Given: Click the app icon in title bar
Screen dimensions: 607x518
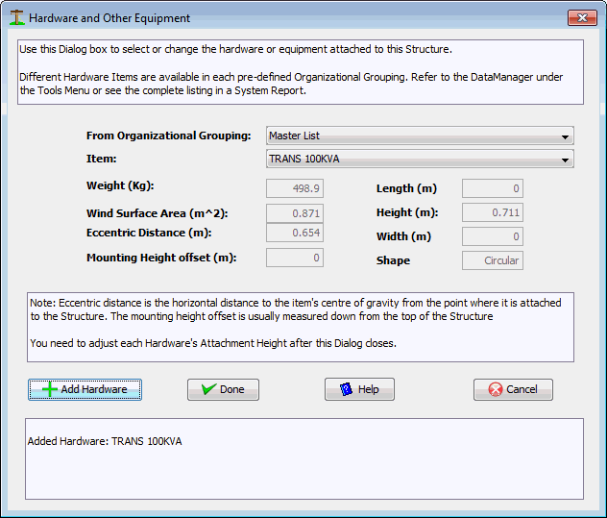Looking at the screenshot, I should click(x=15, y=17).
